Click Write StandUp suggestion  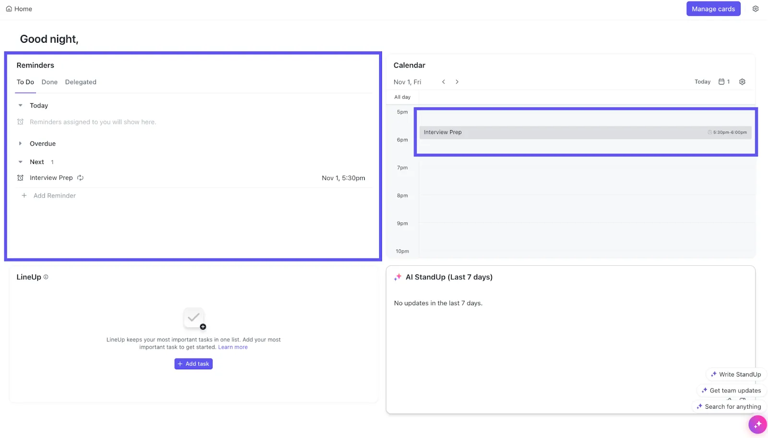(x=736, y=375)
